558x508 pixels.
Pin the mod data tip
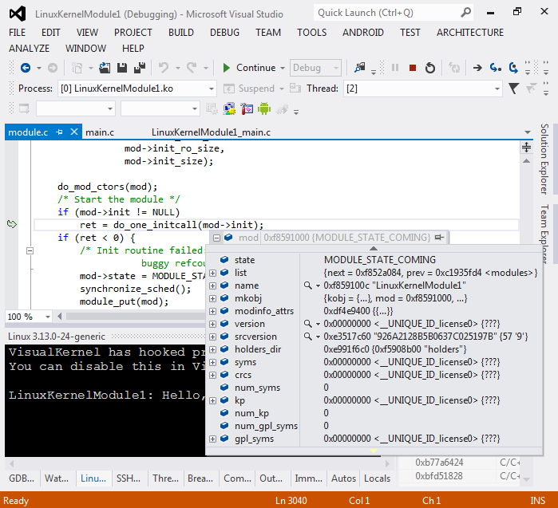[440, 237]
